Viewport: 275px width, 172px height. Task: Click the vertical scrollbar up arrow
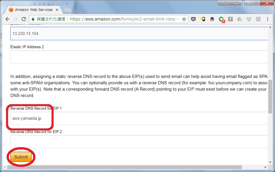(270, 27)
